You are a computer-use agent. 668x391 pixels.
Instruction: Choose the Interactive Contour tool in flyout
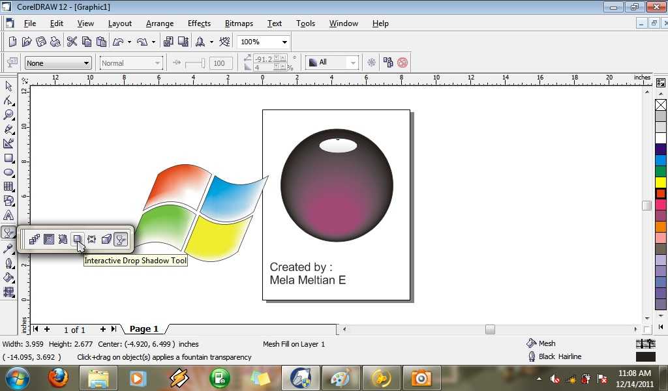(x=49, y=240)
